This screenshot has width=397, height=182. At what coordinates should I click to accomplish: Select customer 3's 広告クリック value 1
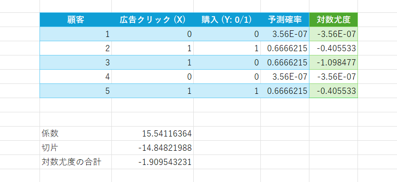[x=153, y=62]
